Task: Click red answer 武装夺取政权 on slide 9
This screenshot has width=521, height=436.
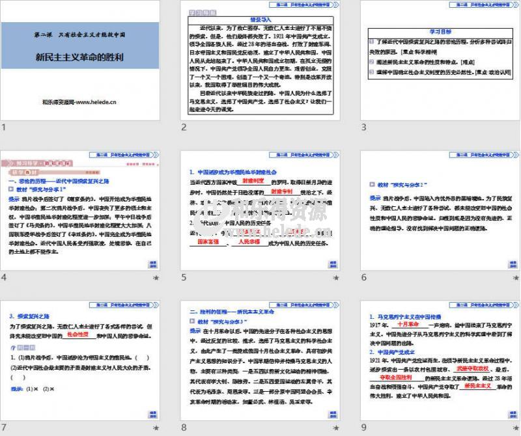Action: tap(473, 368)
